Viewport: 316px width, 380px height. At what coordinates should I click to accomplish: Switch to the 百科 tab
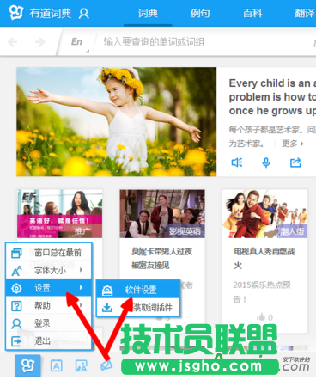pyautogui.click(x=252, y=14)
